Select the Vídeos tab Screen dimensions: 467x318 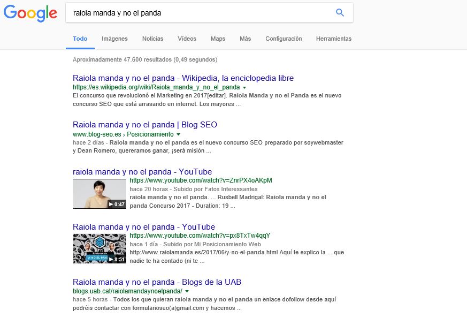(187, 39)
